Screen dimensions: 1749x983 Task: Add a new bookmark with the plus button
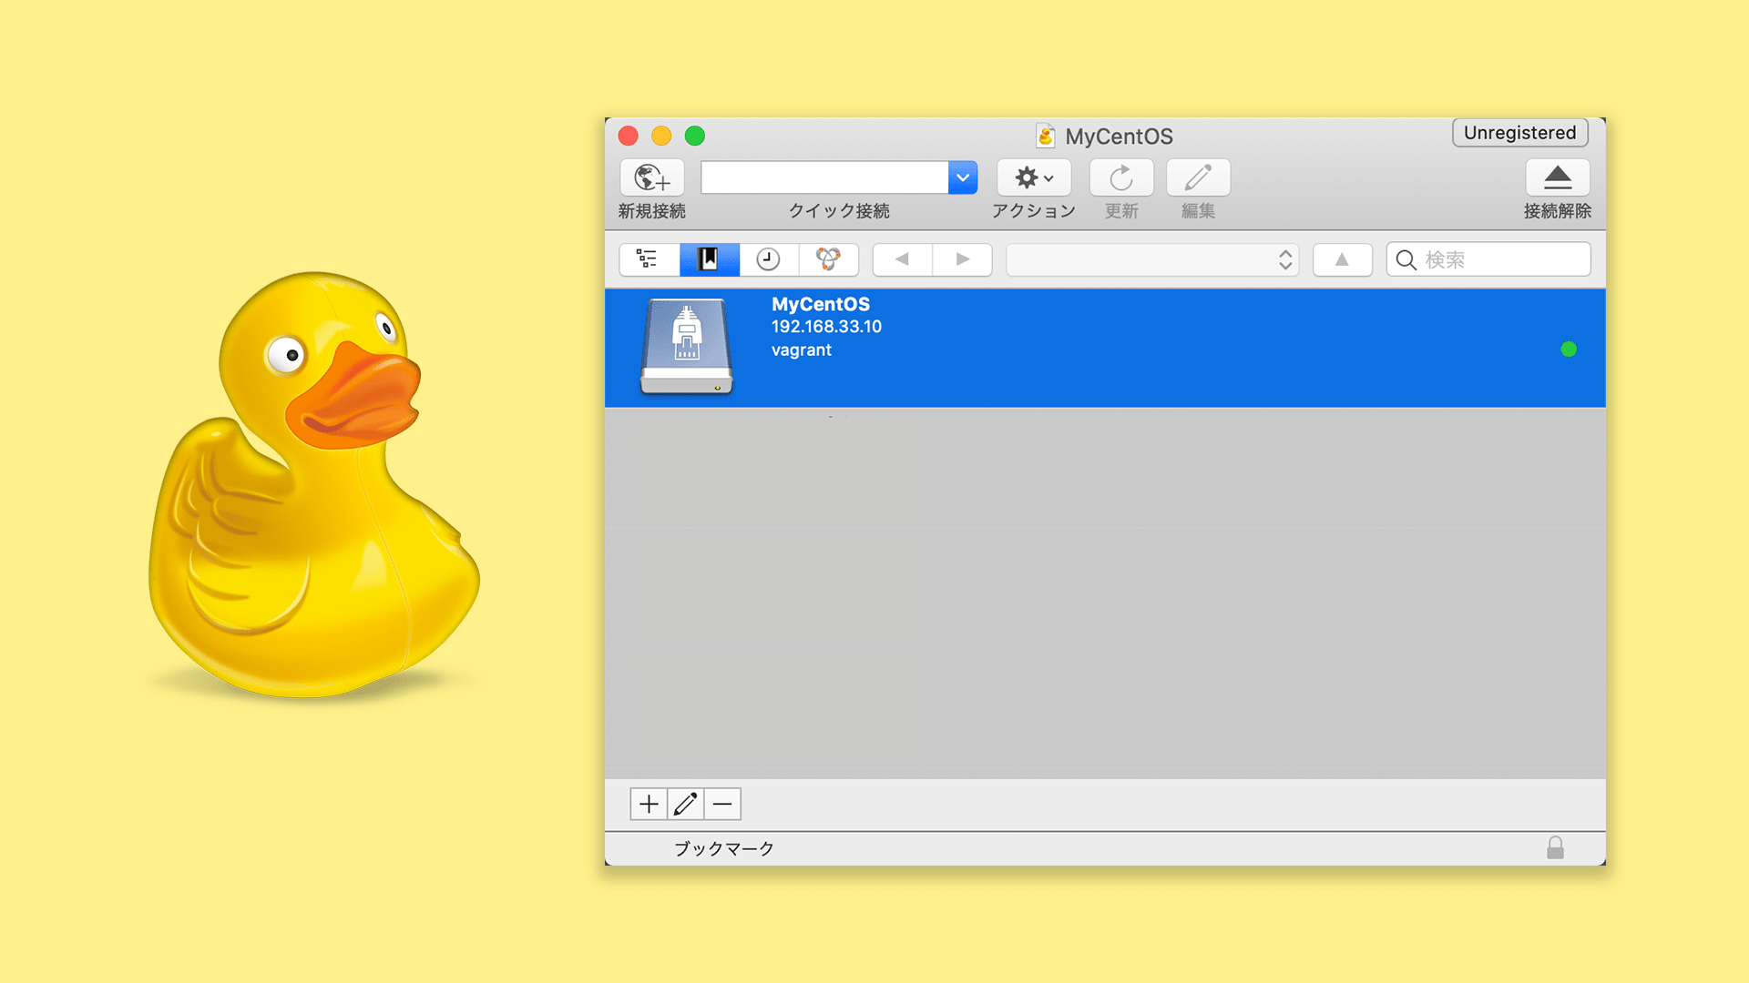[x=649, y=804]
